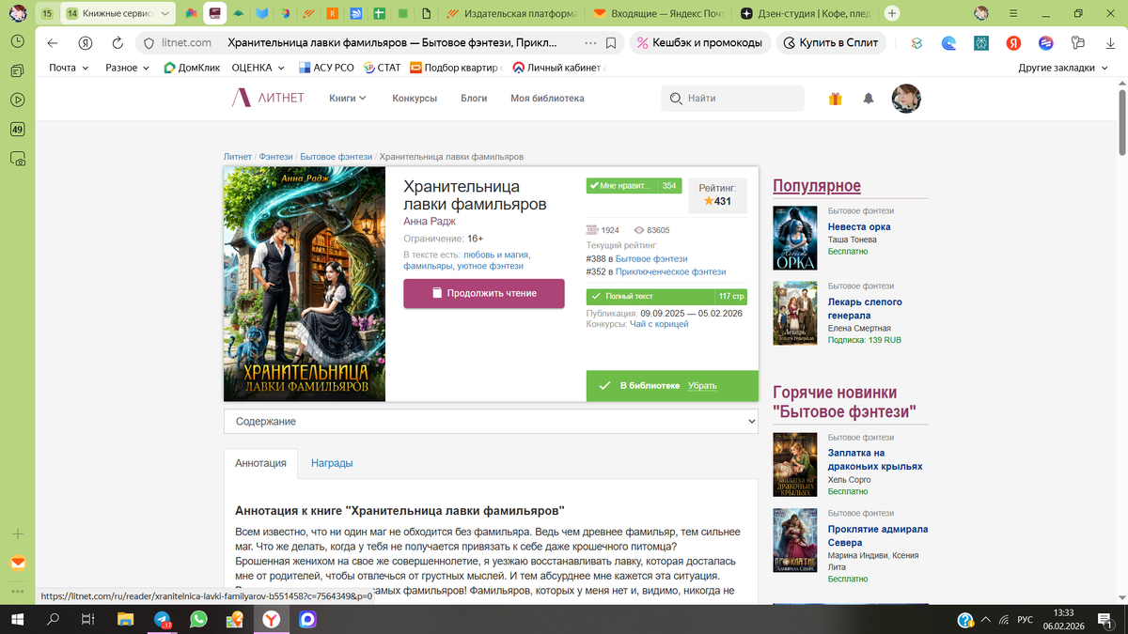The height and width of the screenshot is (634, 1128).
Task: Expand the 'Книги' menu in Litnet header
Action: pos(343,98)
